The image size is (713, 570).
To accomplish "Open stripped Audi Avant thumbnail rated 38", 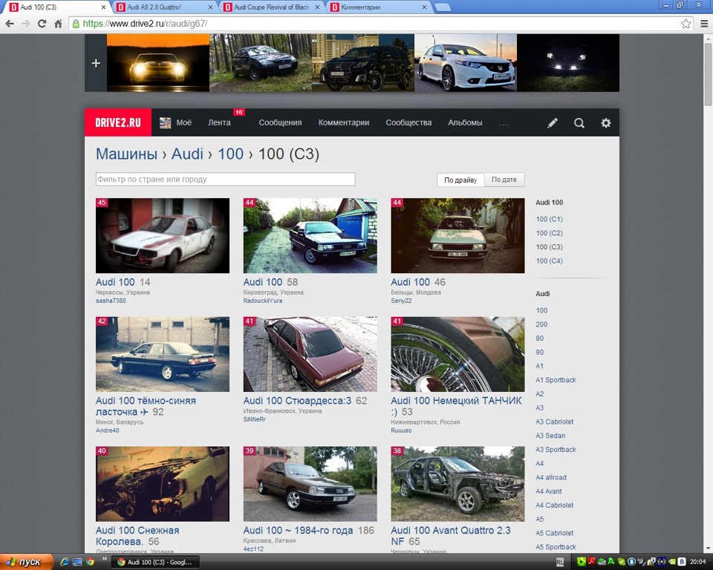I will click(x=458, y=484).
